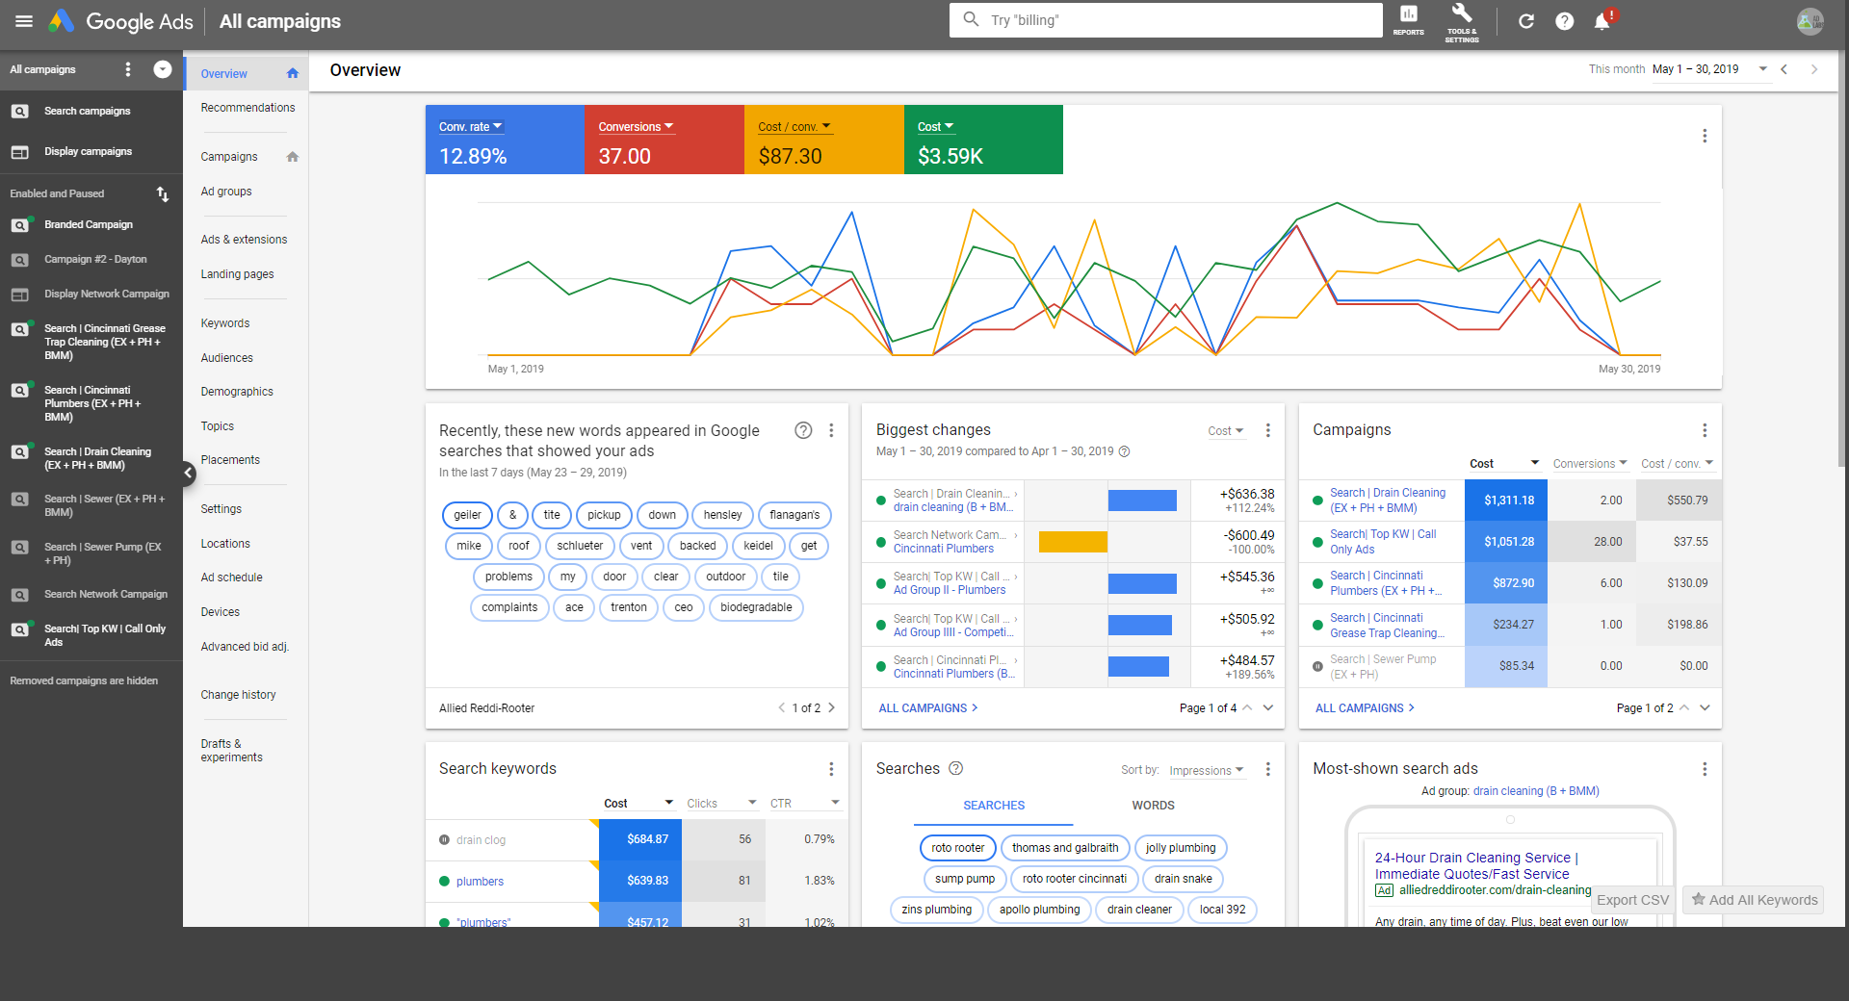The height and width of the screenshot is (1001, 1849).
Task: Switch to the SEARCHES tab
Action: 994,806
